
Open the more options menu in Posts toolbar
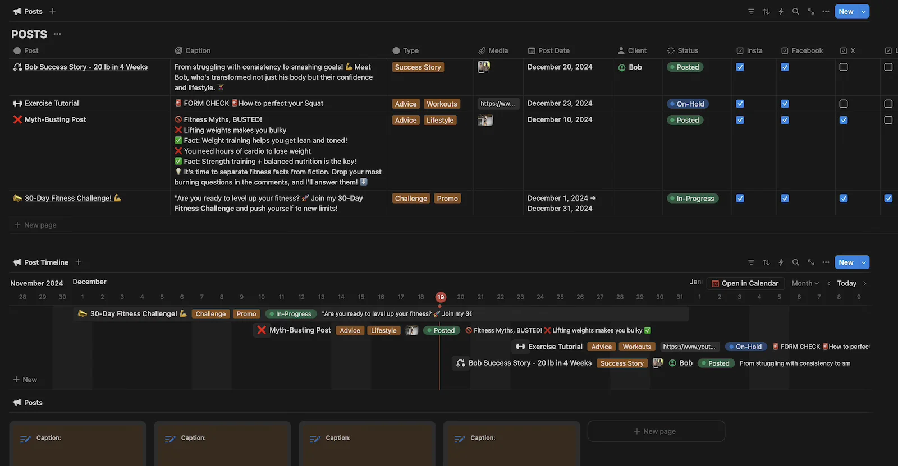pyautogui.click(x=826, y=11)
